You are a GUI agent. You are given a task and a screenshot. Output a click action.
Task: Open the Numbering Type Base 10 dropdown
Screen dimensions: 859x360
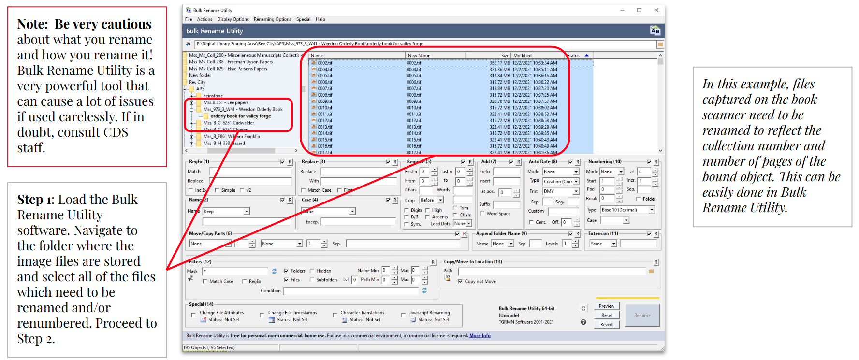(652, 210)
